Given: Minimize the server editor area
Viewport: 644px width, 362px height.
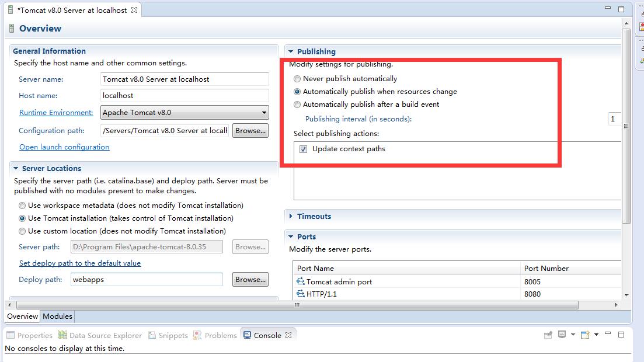Looking at the screenshot, I should point(608,8).
